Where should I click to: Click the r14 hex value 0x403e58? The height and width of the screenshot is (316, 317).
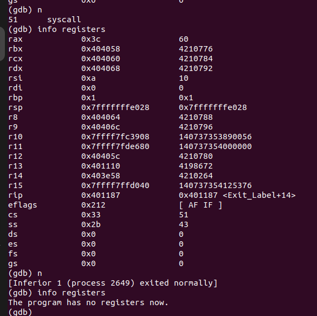101,176
